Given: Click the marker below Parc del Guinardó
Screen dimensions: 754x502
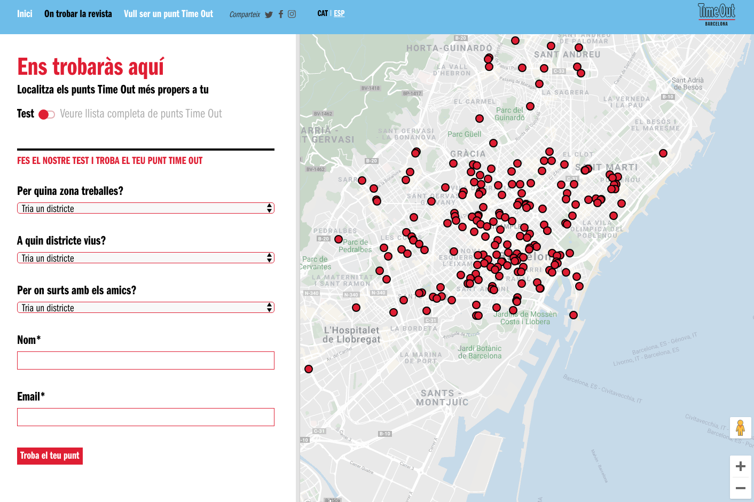Looking at the screenshot, I should point(493,143).
